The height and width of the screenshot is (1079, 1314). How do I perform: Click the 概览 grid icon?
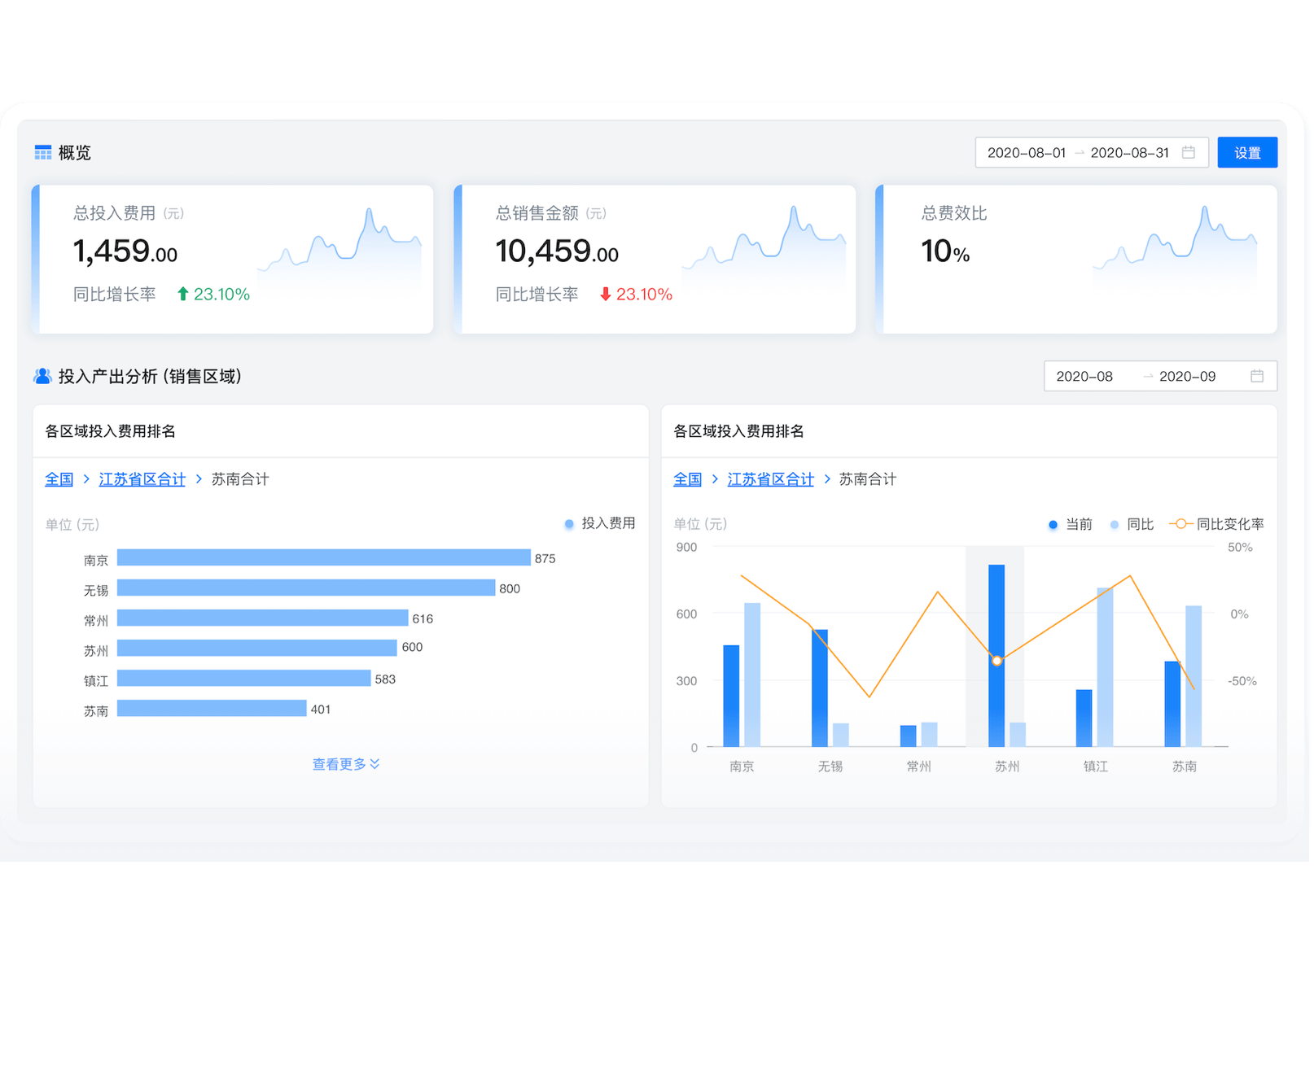click(43, 152)
